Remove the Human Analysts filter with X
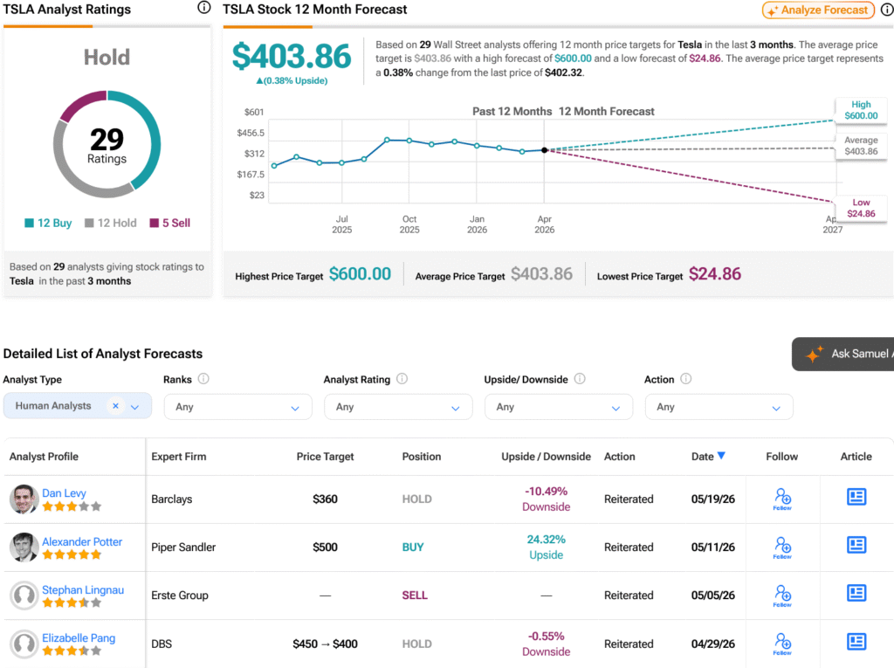 [x=116, y=405]
